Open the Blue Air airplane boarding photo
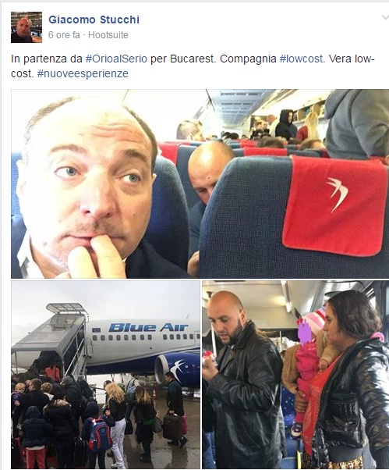The image size is (389, 470). pos(105,375)
